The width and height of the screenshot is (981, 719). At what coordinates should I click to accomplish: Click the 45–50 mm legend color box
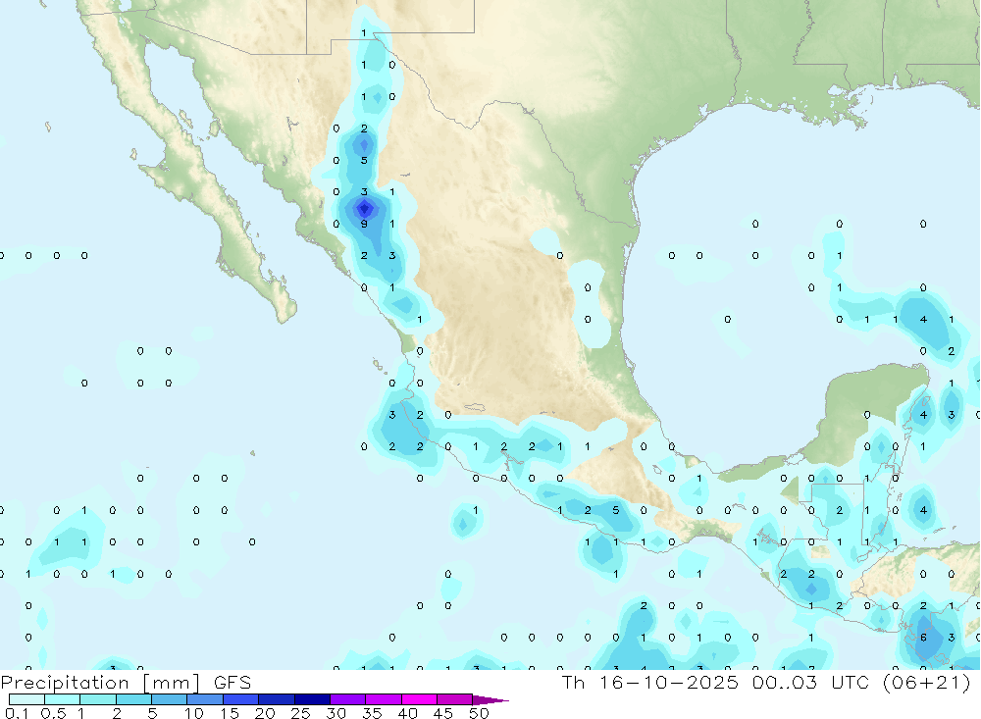(454, 699)
